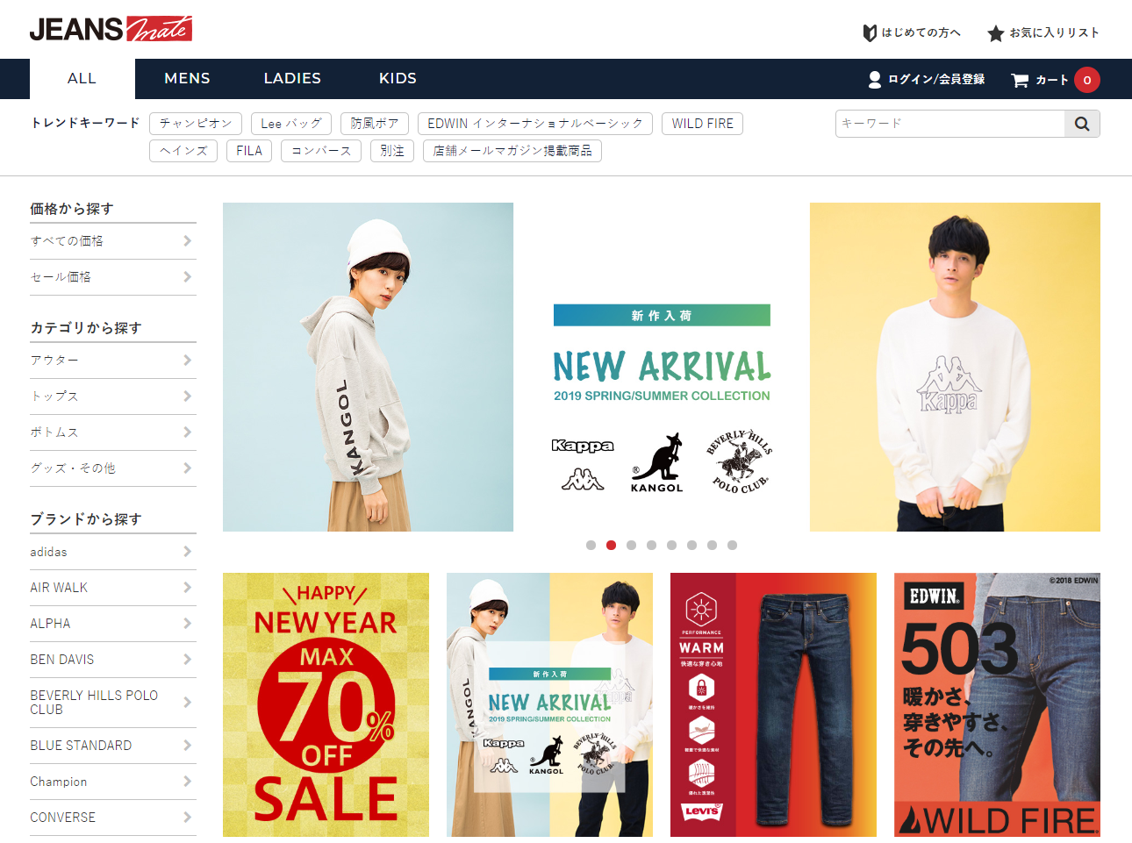Click the JEANS mate logo
The height and width of the screenshot is (843, 1132).
[x=111, y=29]
